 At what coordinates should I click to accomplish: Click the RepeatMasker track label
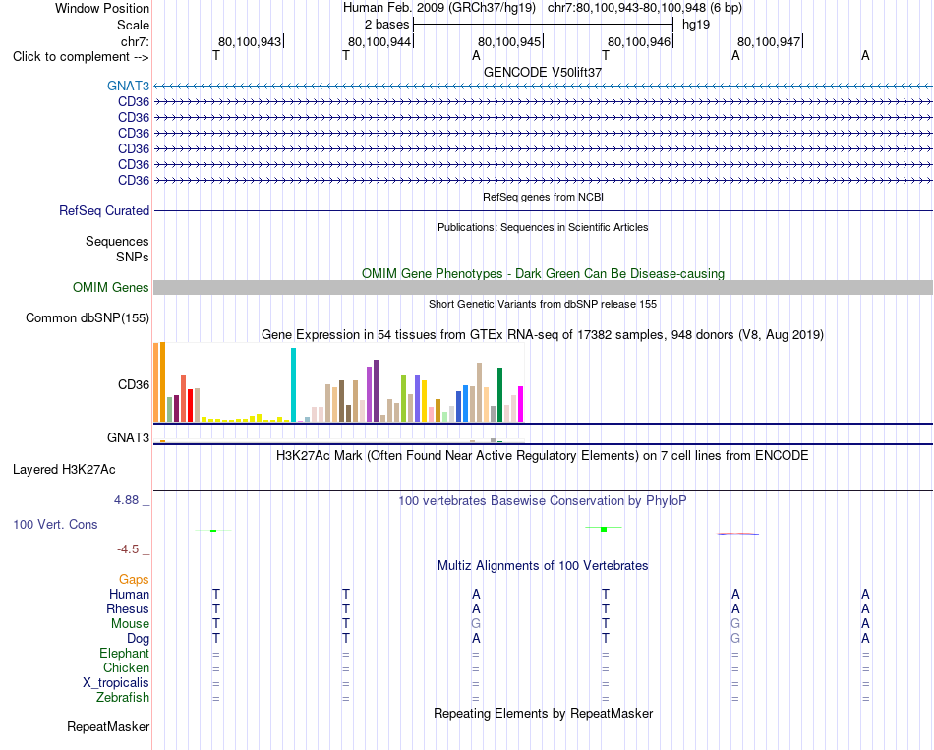(108, 726)
